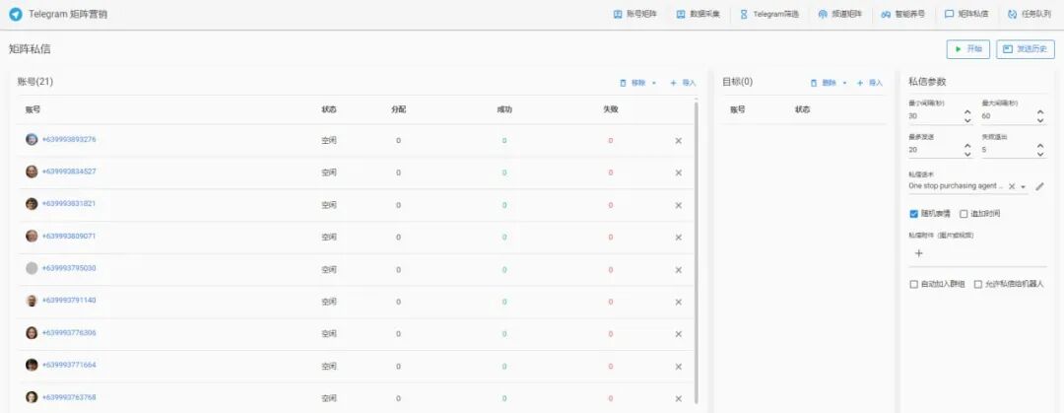This screenshot has height=413, width=1064.
Task: Uncheck the 随机表情 checkbox
Action: pyautogui.click(x=913, y=214)
